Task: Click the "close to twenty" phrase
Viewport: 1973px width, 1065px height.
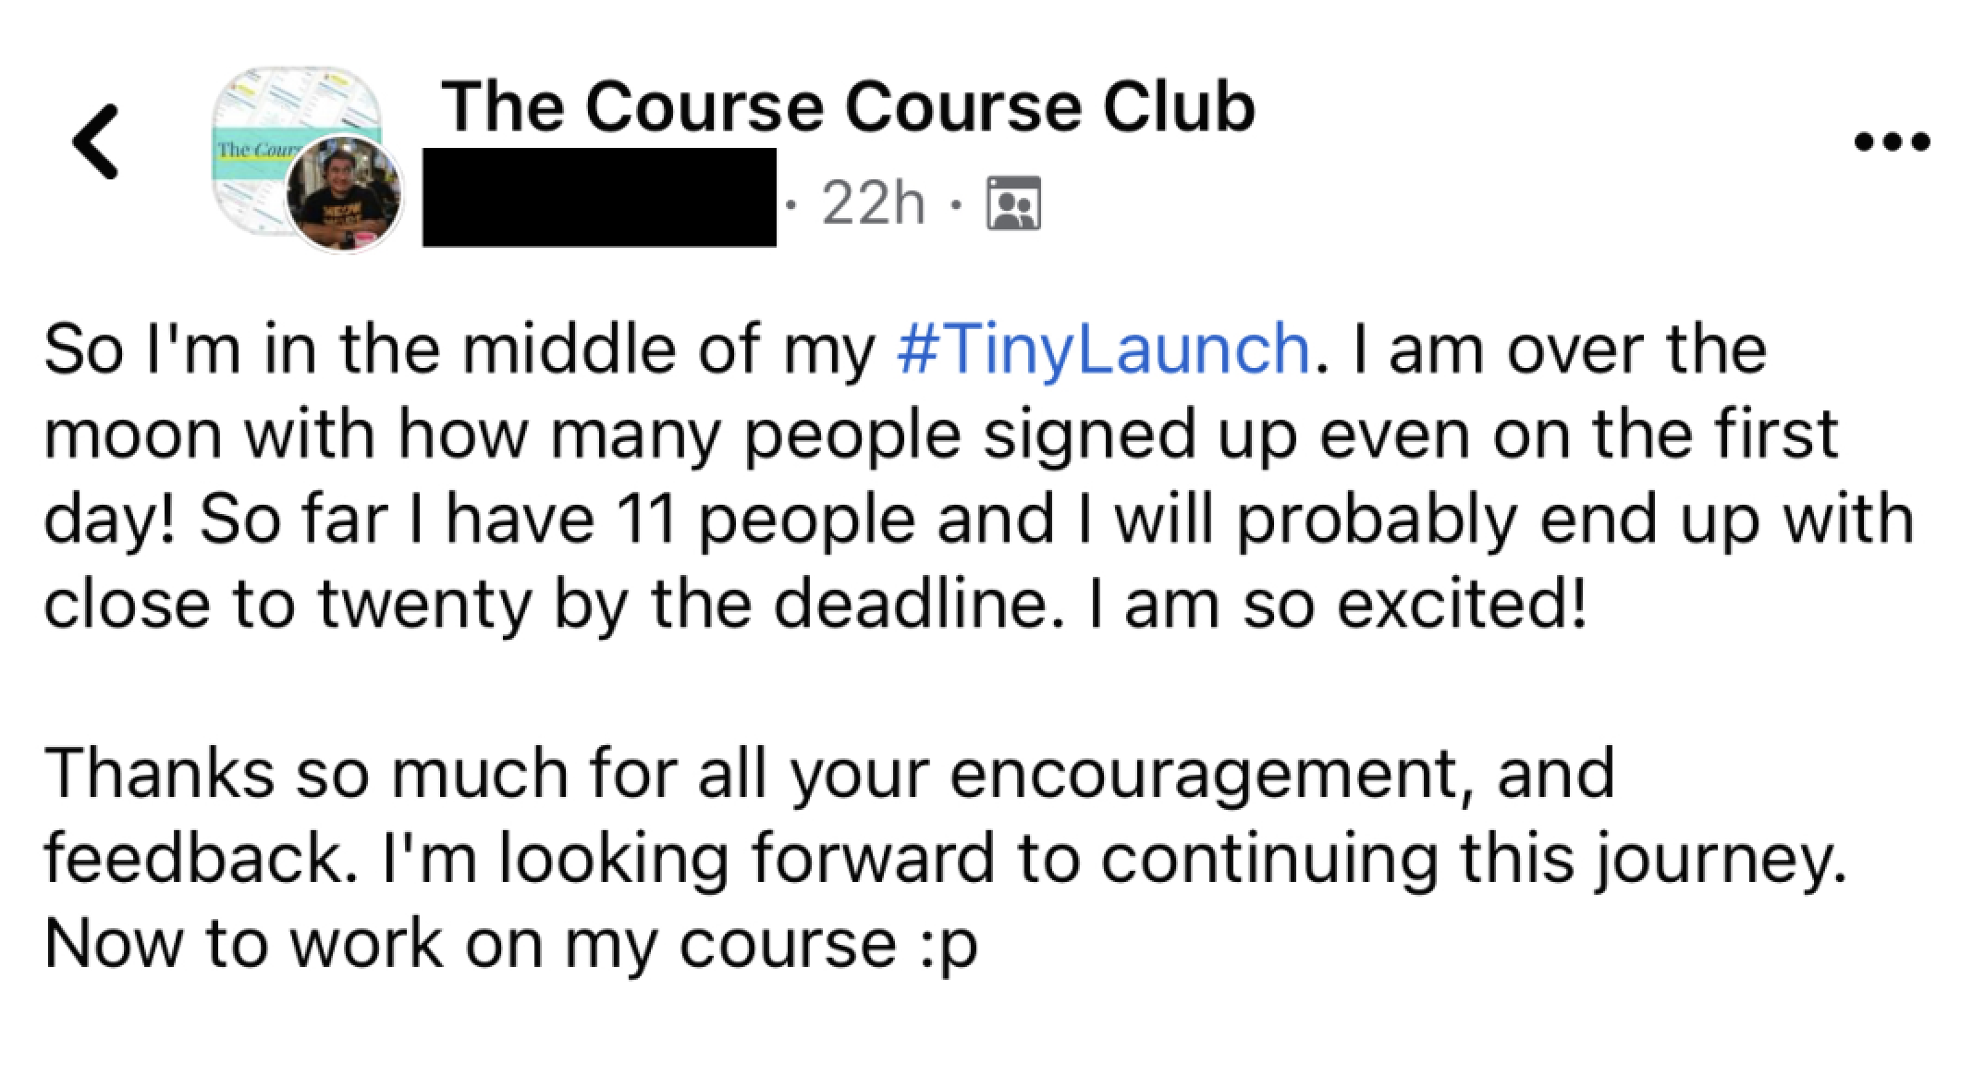Action: click(286, 604)
